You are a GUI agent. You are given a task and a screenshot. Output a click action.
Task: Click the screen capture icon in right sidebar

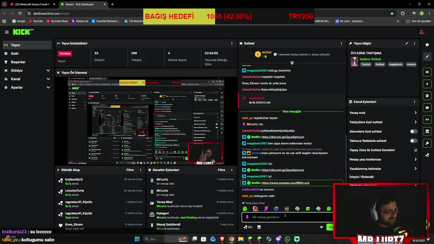tap(427, 72)
